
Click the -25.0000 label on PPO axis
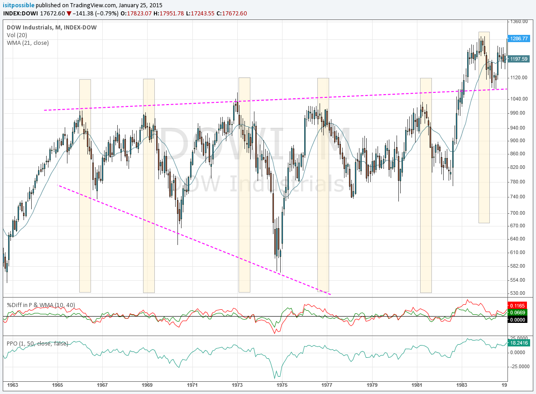pos(520,367)
